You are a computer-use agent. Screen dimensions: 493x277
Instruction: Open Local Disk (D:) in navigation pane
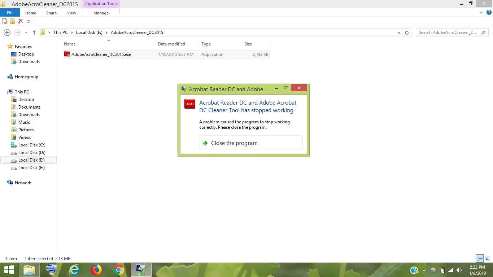click(x=32, y=153)
